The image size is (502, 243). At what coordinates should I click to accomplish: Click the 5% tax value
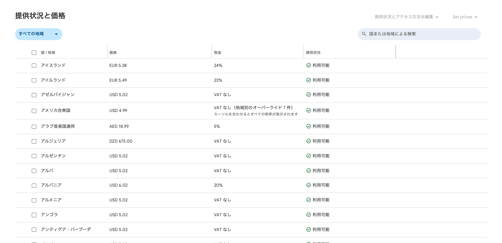[x=217, y=126]
